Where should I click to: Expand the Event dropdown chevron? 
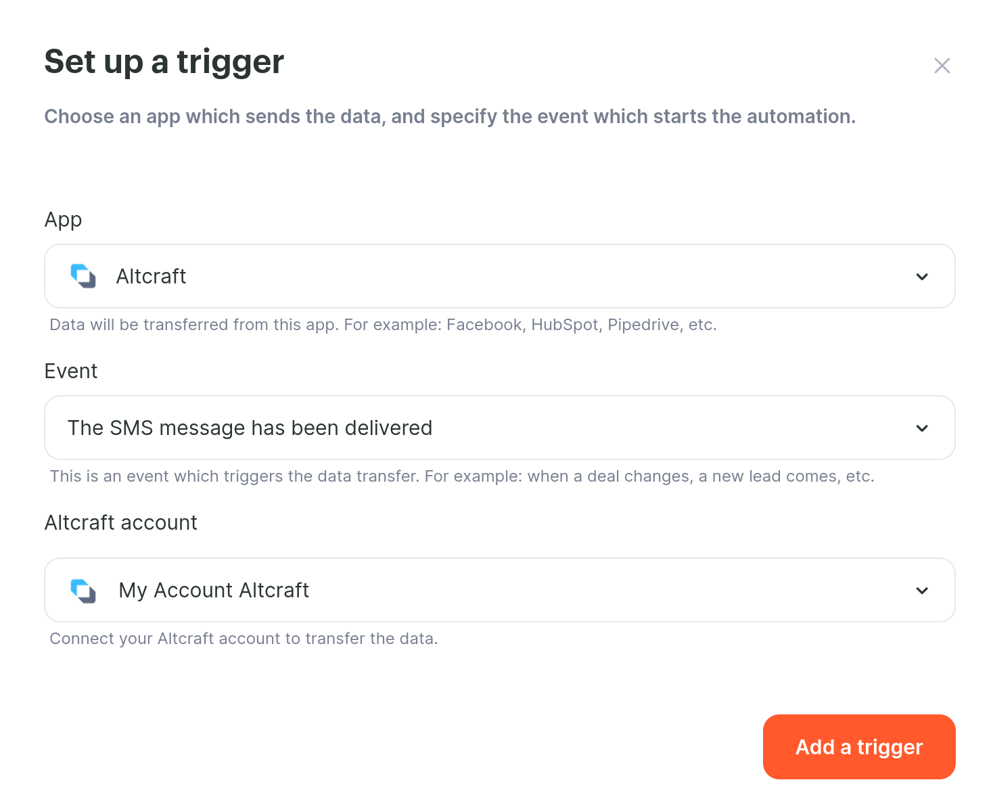[x=921, y=428]
